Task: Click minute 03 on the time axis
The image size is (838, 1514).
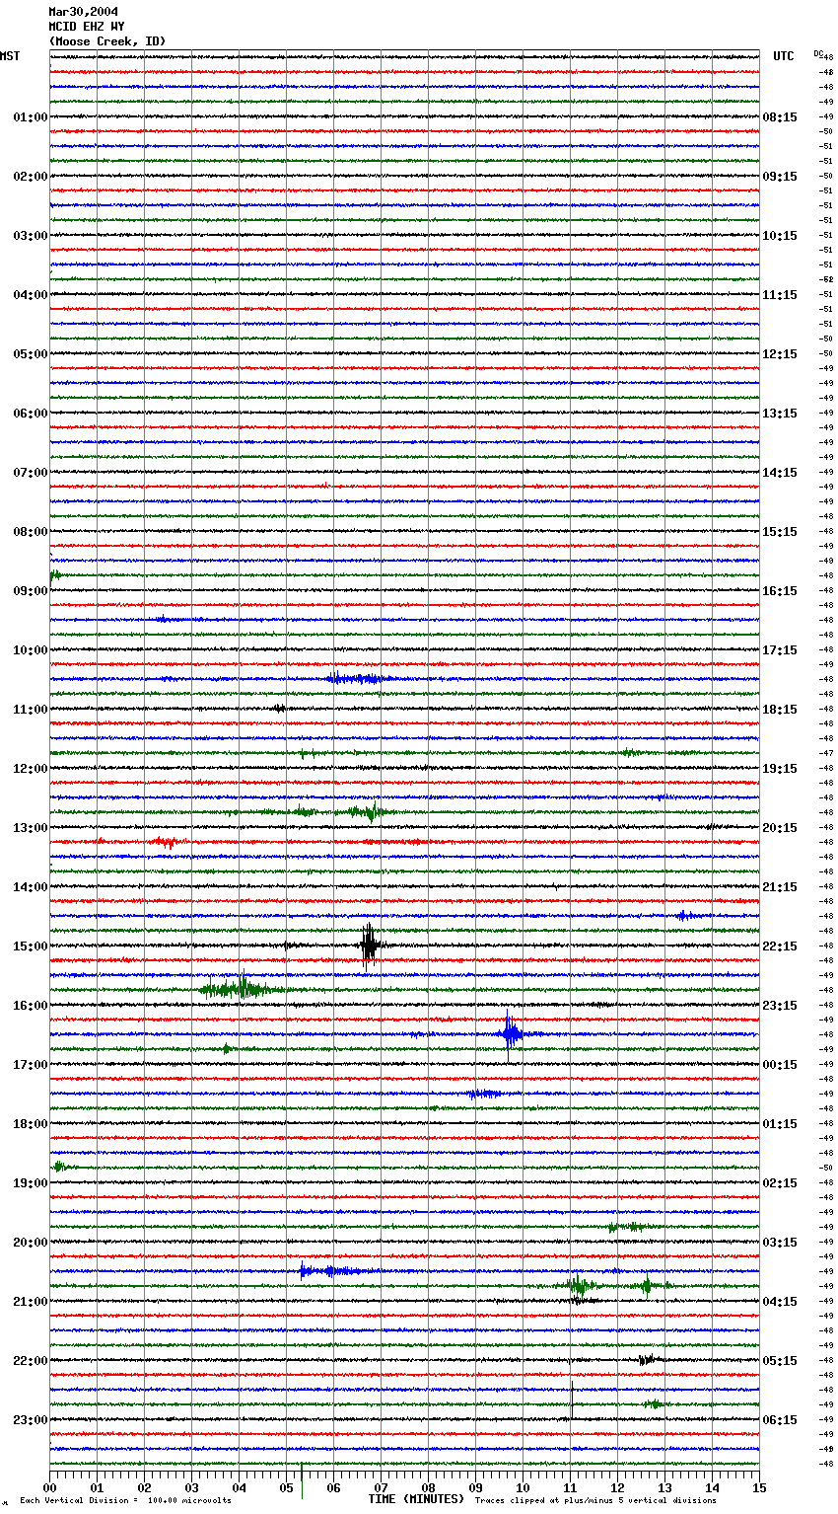Action: [191, 1487]
